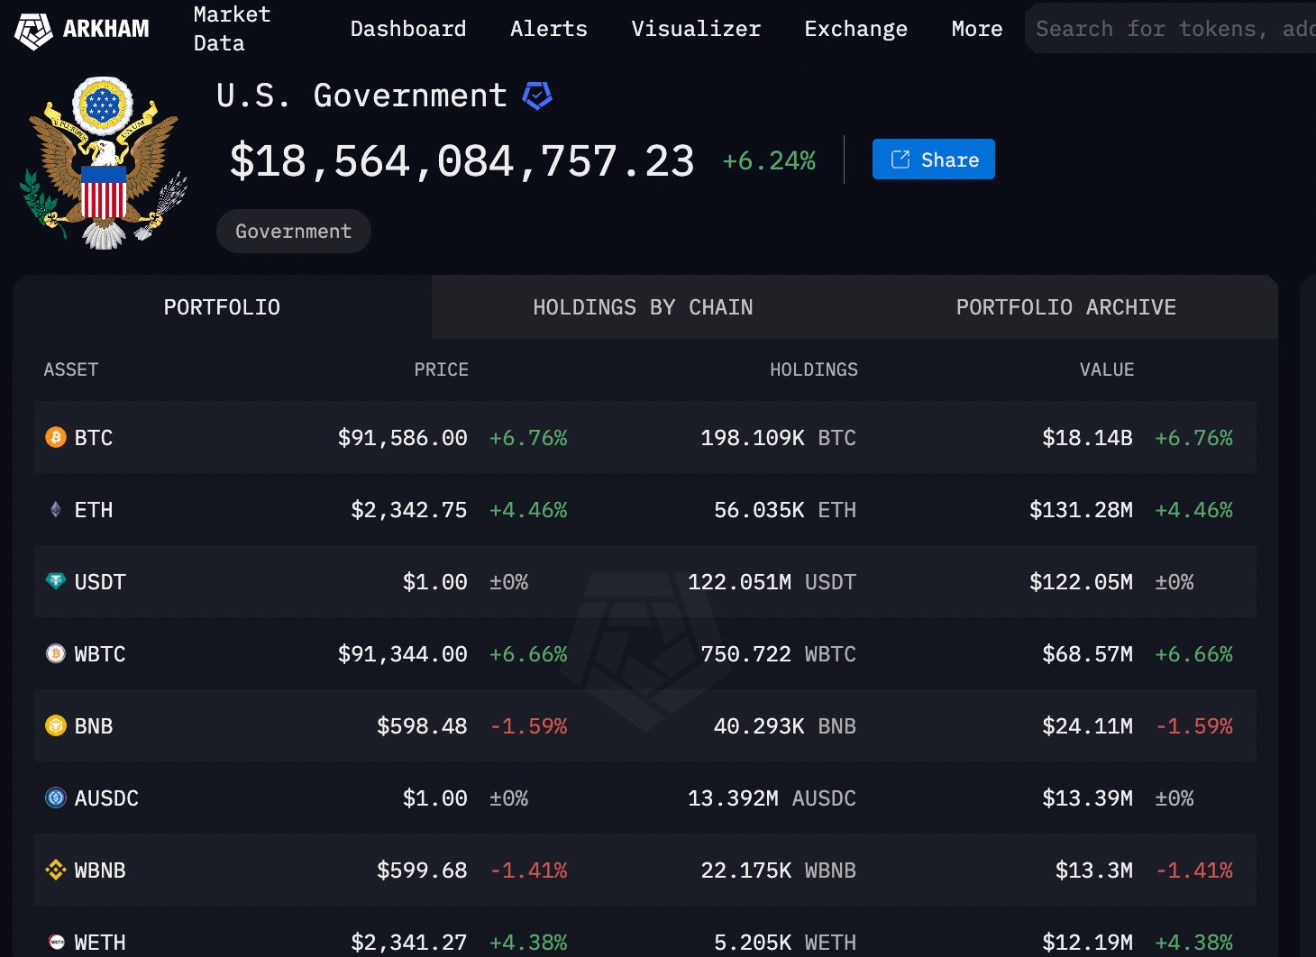This screenshot has width=1316, height=957.
Task: Click WBTC price $91,344.00
Action: [403, 654]
